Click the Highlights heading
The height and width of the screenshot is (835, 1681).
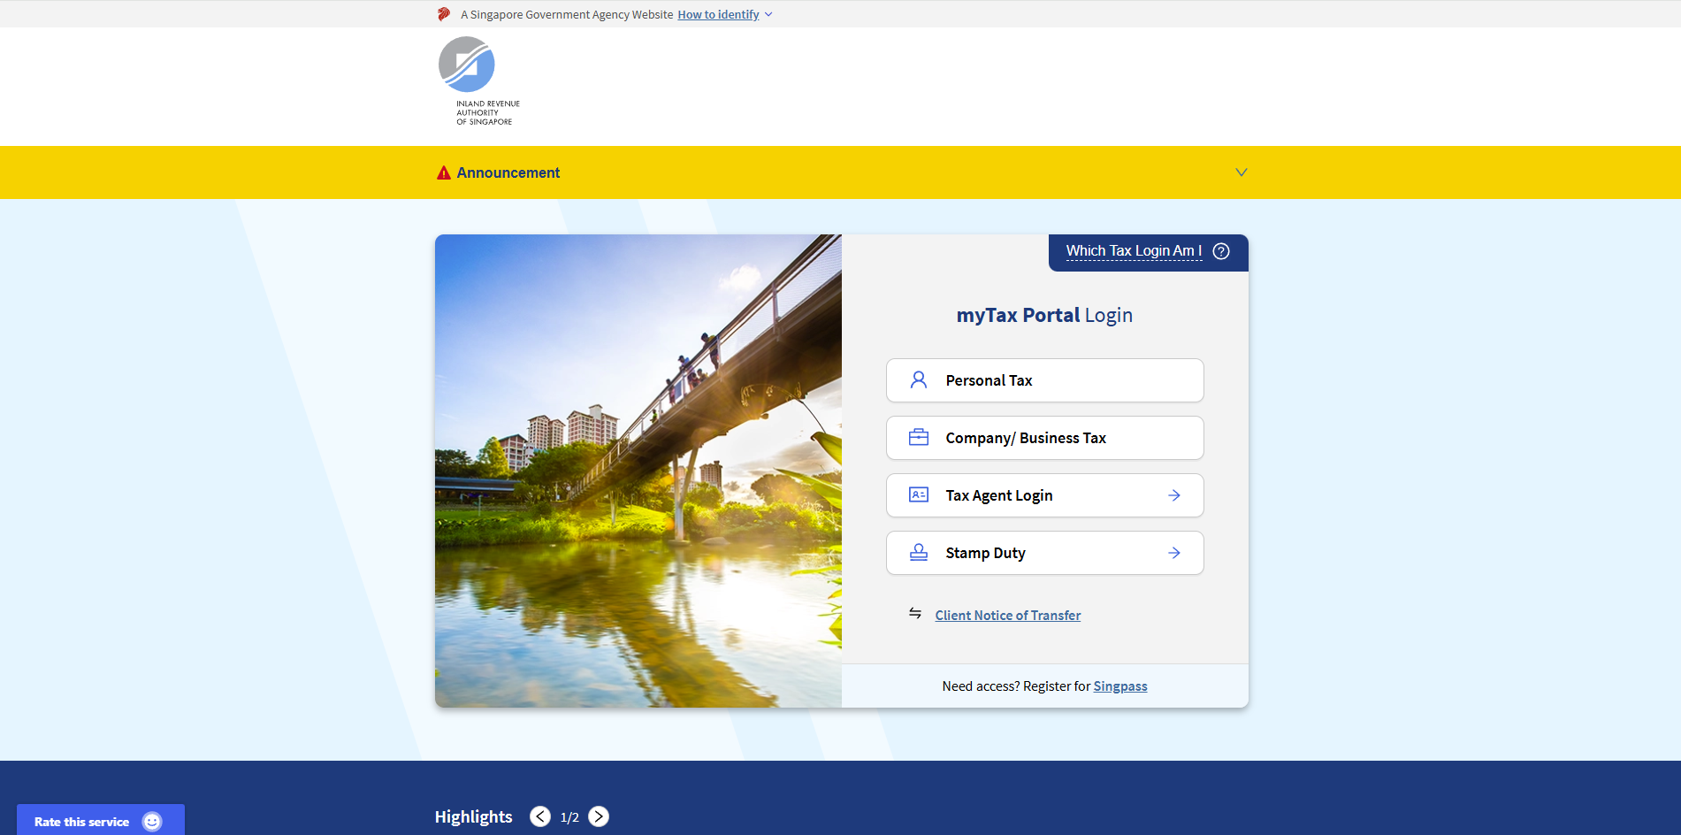473,816
